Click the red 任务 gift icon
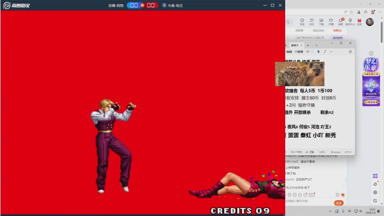This screenshot has width=384, height=216. coord(359,22)
